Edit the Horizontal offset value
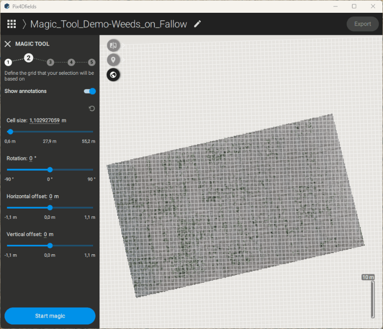 [x=51, y=197]
